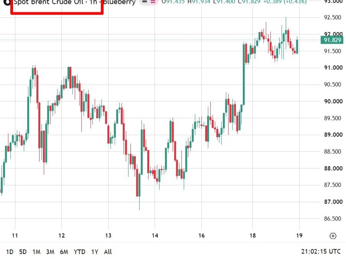This screenshot has width=346, height=260.
Task: Select the 5D time range
Action: tap(23, 252)
